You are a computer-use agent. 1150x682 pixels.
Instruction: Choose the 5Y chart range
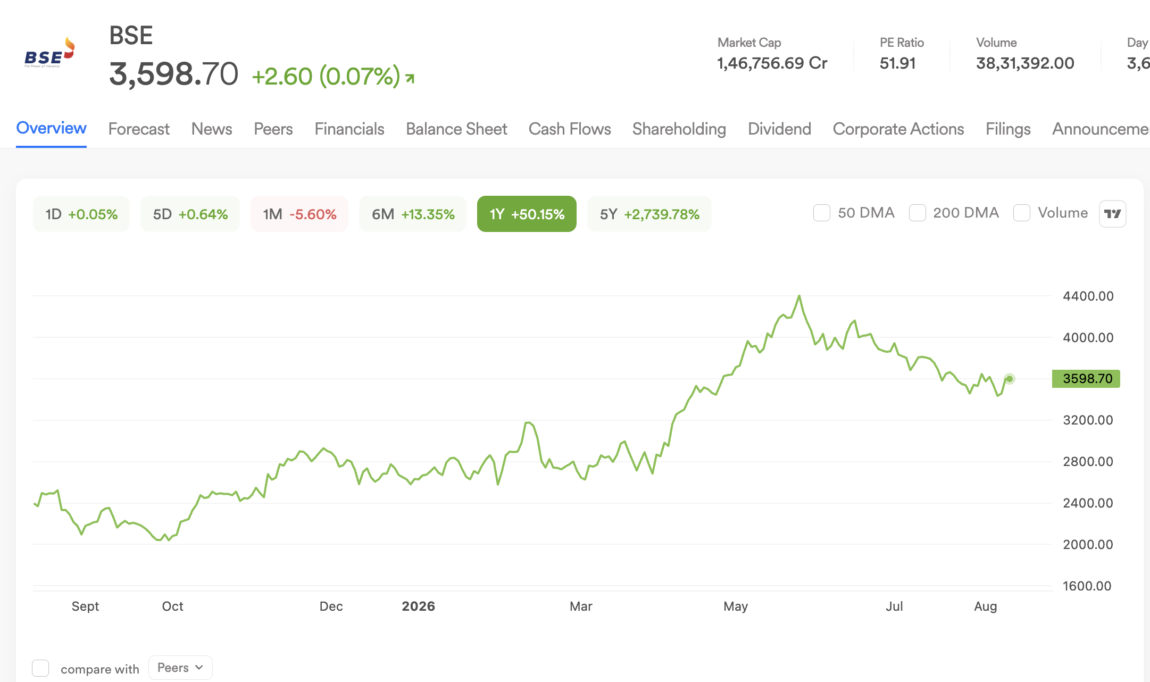point(649,214)
